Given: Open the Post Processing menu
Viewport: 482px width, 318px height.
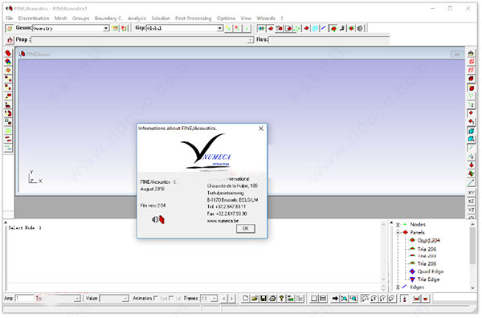Looking at the screenshot, I should point(194,18).
